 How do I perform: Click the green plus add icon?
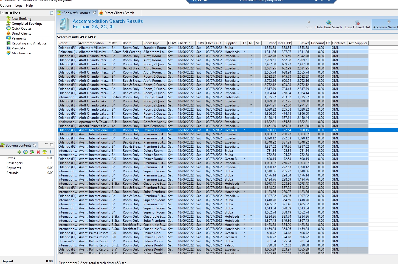[x=19, y=152]
